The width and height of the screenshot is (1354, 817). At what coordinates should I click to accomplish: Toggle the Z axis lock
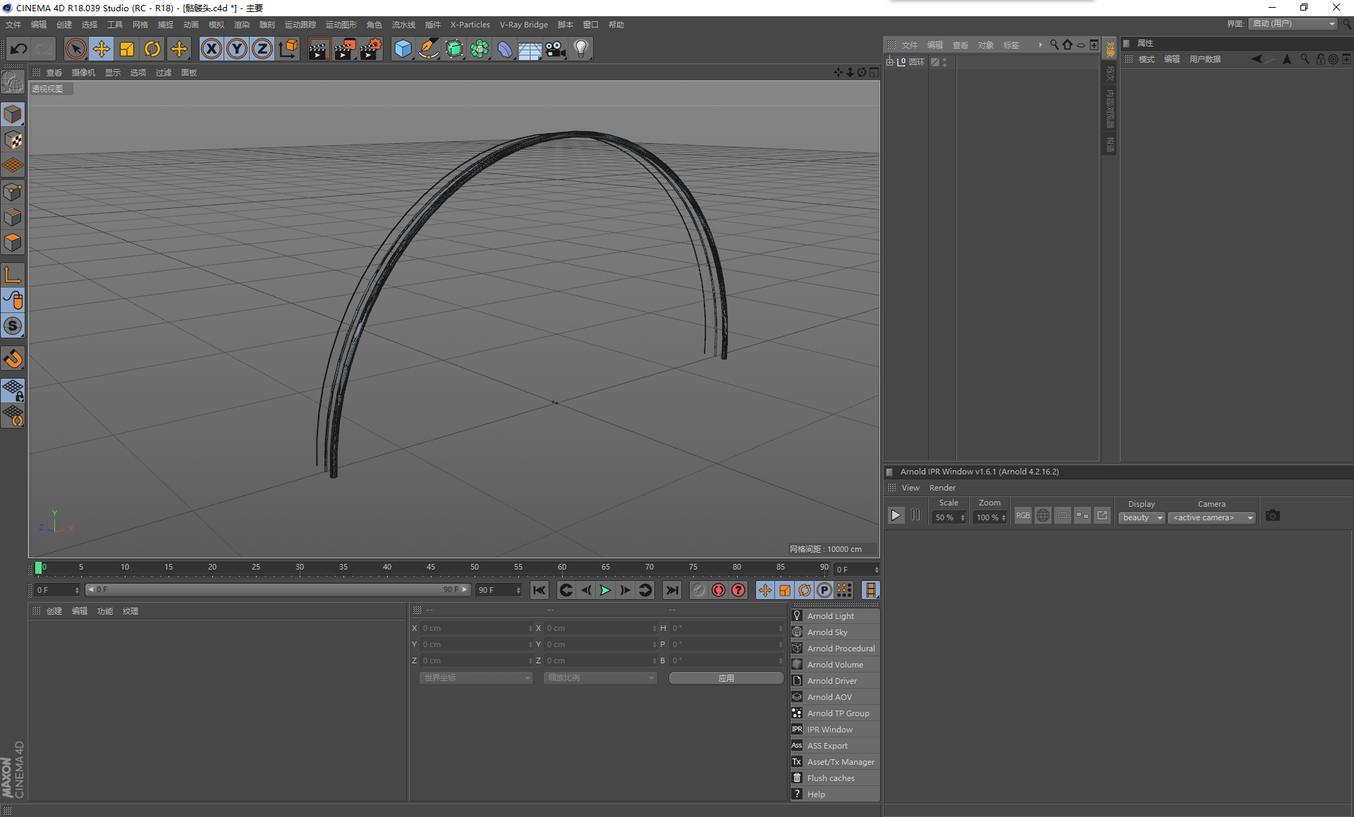pos(262,49)
